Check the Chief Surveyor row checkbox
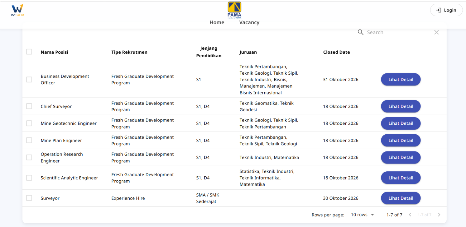The image size is (466, 227). (29, 106)
